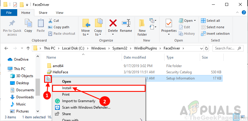248x121 pixels.
Task: Click the Open ribbon button
Action: 186,21
